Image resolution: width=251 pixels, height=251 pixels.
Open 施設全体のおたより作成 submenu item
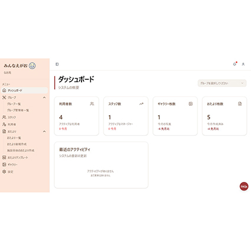point(21,151)
